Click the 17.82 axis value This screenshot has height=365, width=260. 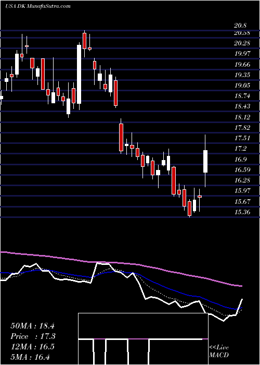(242, 128)
